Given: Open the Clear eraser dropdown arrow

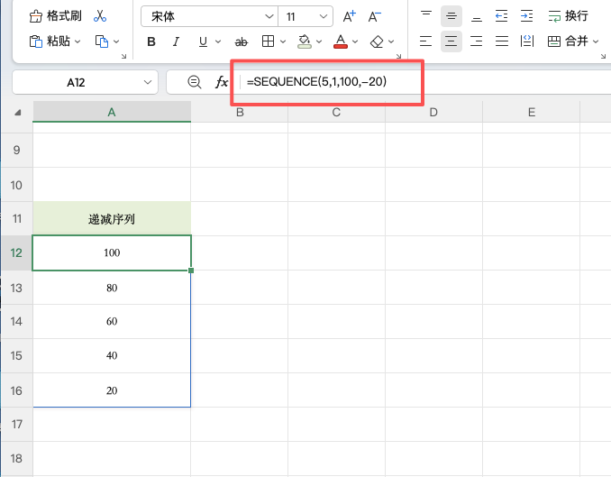Looking at the screenshot, I should point(391,41).
